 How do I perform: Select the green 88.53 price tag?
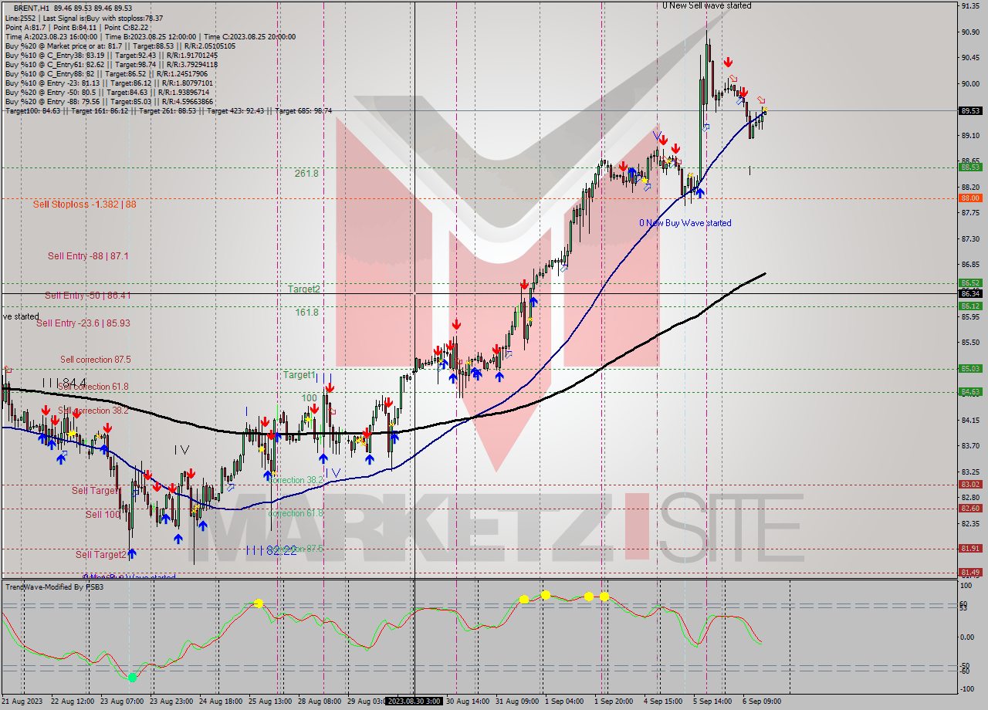[x=970, y=167]
